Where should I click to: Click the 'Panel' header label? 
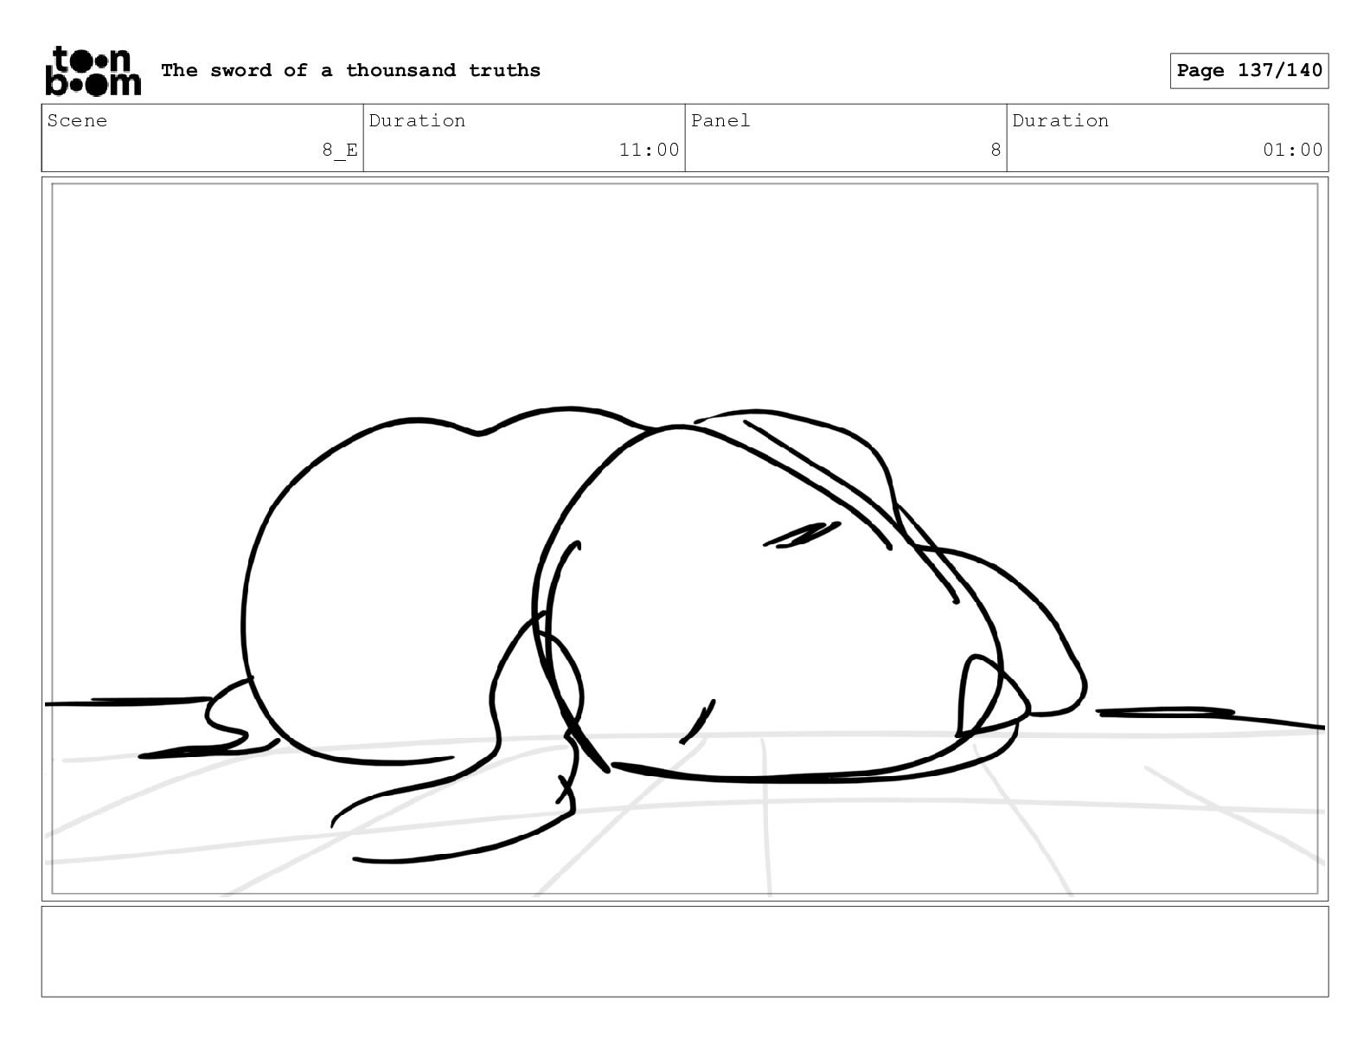tap(720, 120)
